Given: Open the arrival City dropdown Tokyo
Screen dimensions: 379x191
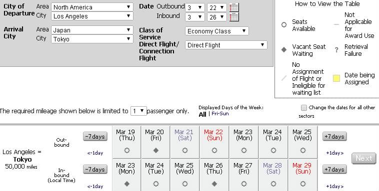Looking at the screenshot, I should pos(92,39).
